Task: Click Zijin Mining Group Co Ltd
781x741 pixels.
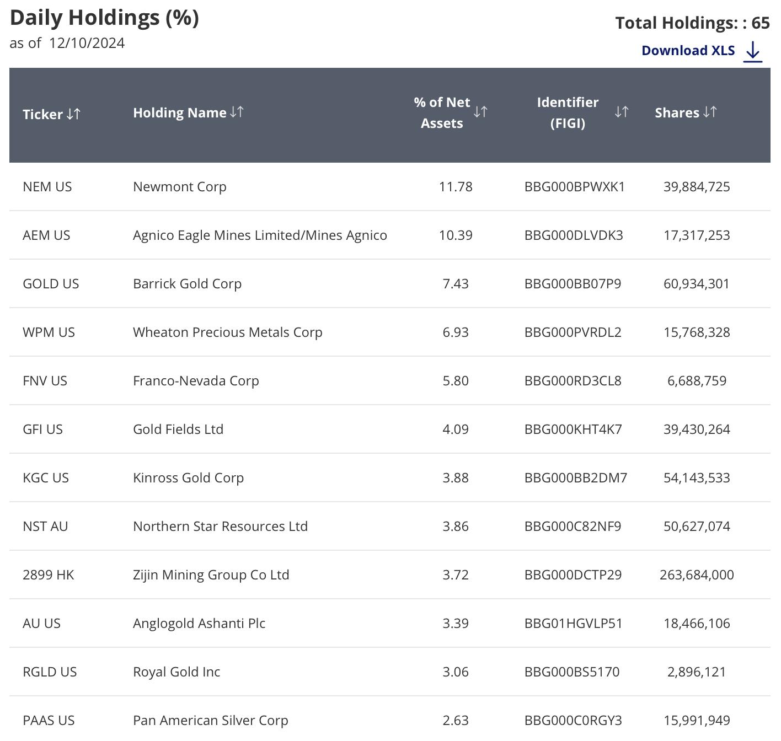Action: pos(211,575)
